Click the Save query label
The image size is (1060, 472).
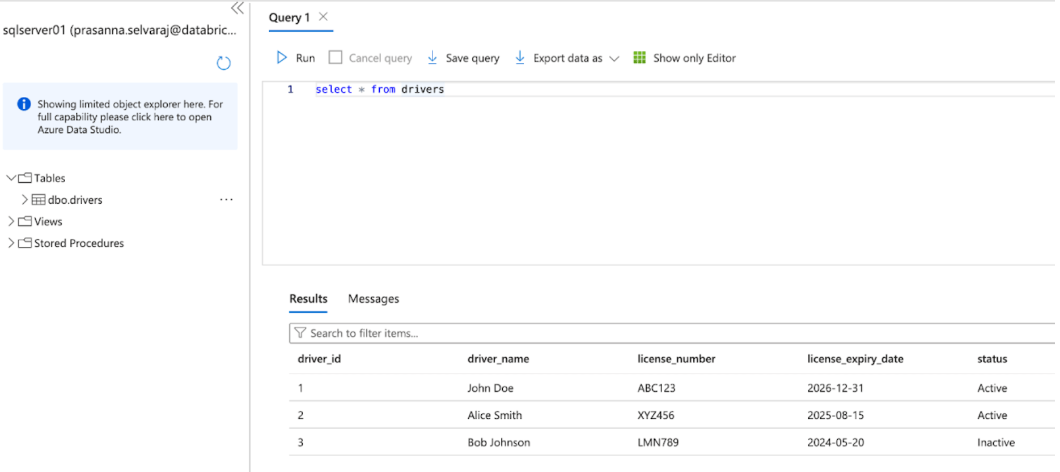pyautogui.click(x=473, y=58)
